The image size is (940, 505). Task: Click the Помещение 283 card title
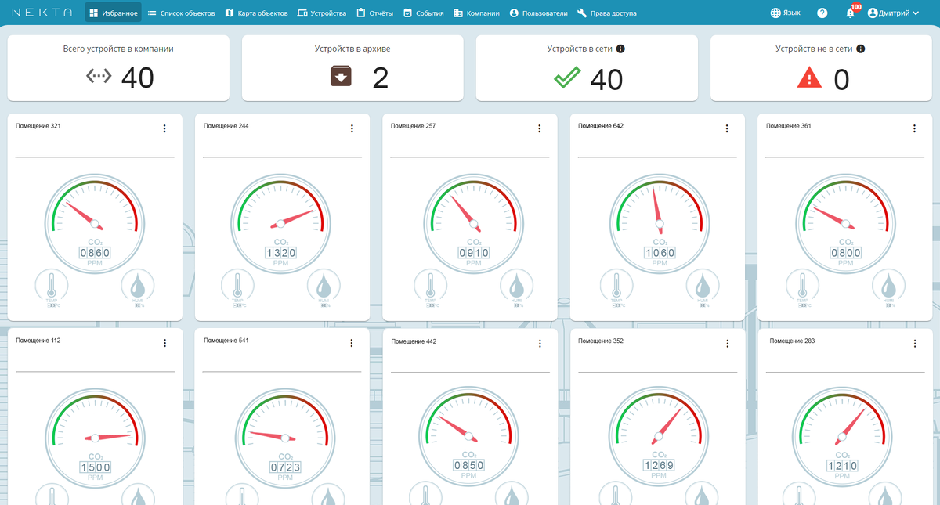[x=792, y=341]
